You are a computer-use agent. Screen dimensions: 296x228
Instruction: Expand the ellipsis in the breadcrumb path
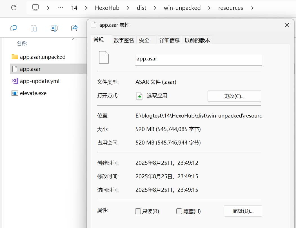click(61, 8)
